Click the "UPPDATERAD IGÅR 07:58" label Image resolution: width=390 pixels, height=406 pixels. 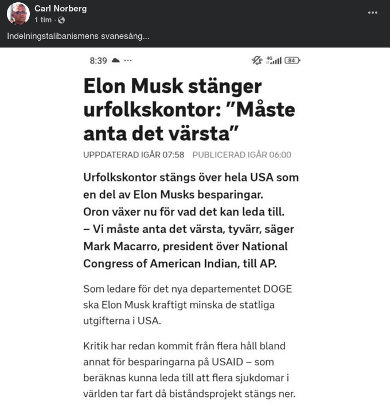[134, 155]
